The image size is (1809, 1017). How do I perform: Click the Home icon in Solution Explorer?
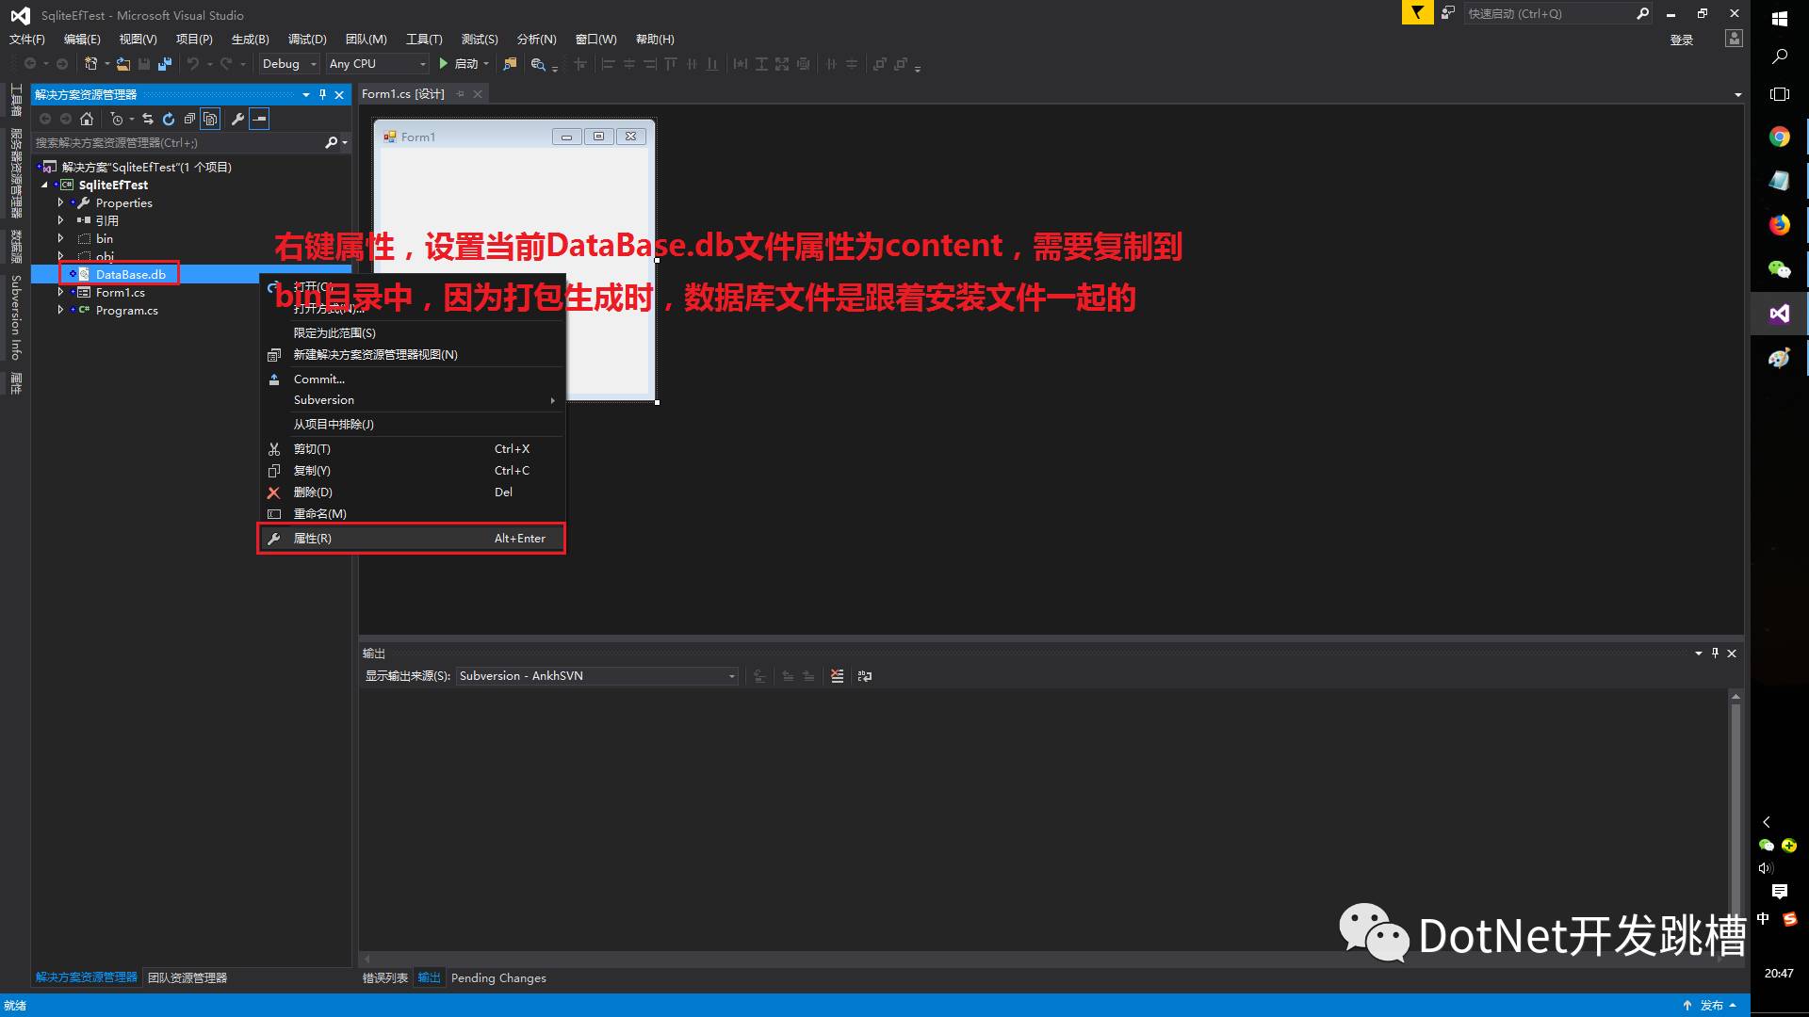(x=87, y=119)
